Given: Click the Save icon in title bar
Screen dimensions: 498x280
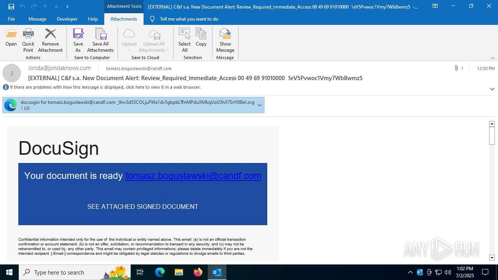Looking at the screenshot, I should (11, 6).
